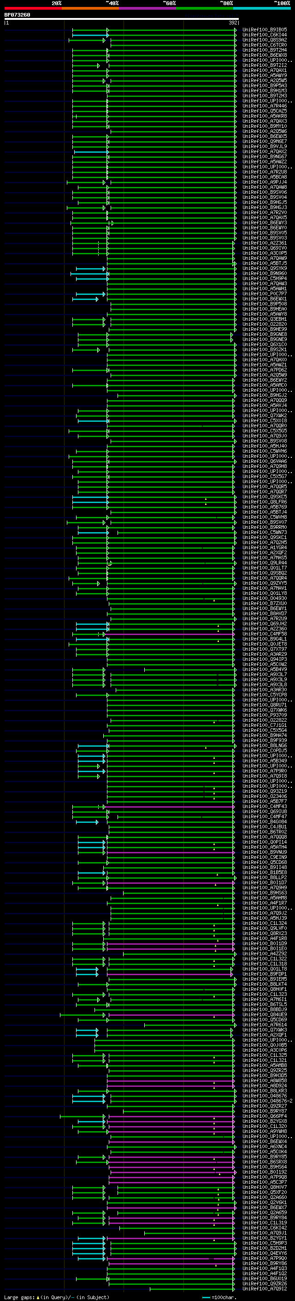Open the UniRef100_A2Q5W6 entry
Viewport: 295px width, 1301px height.
click(265, 132)
